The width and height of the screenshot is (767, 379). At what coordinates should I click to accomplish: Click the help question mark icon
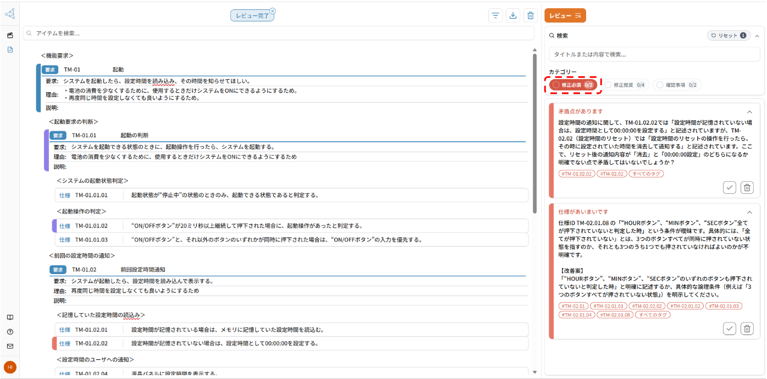10,332
